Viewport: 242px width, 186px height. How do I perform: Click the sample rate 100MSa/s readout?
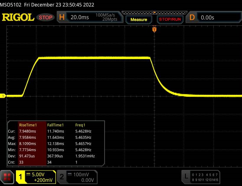pyautogui.click(x=105, y=15)
